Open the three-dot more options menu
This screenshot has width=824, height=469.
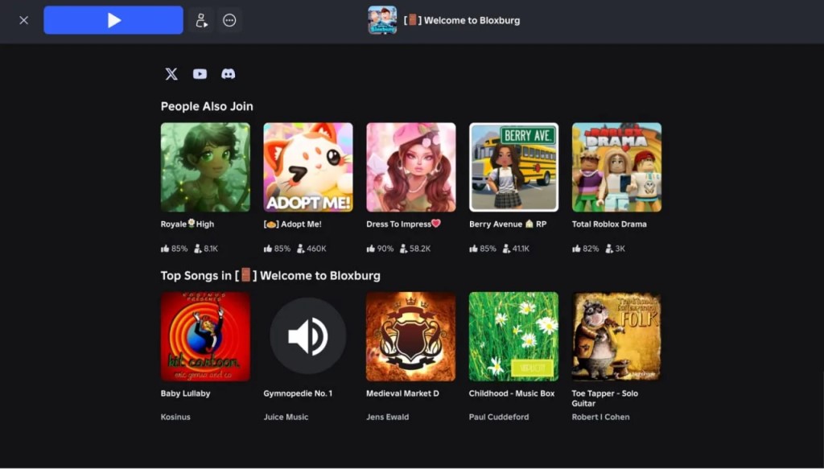[229, 20]
